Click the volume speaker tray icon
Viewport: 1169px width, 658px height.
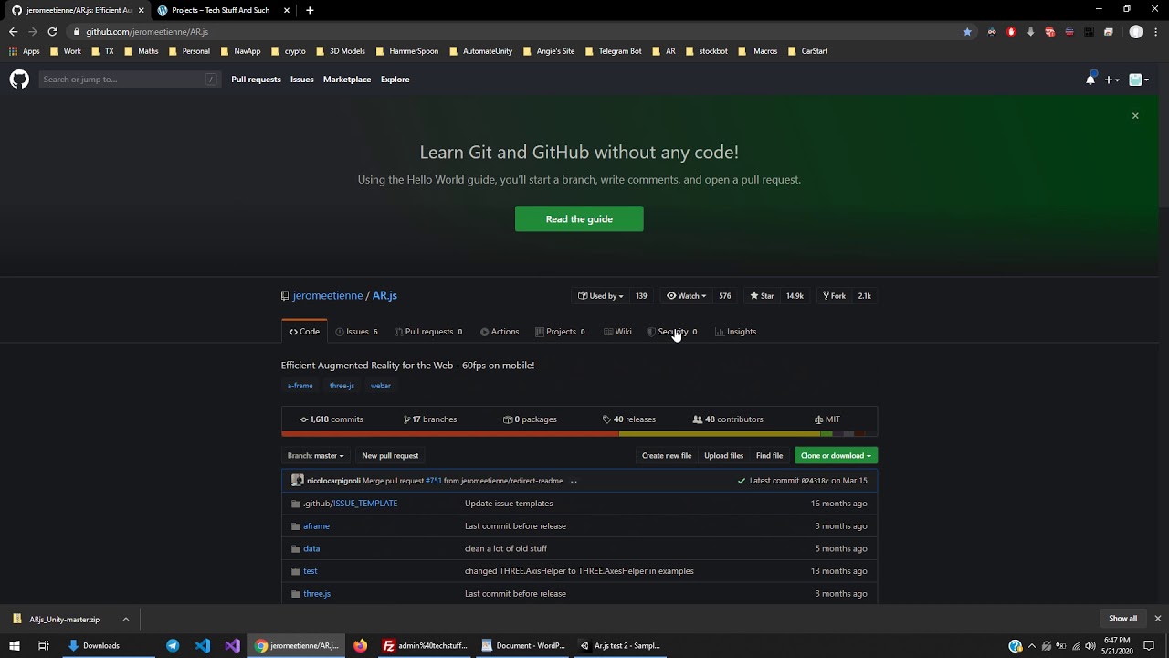pyautogui.click(x=1090, y=646)
